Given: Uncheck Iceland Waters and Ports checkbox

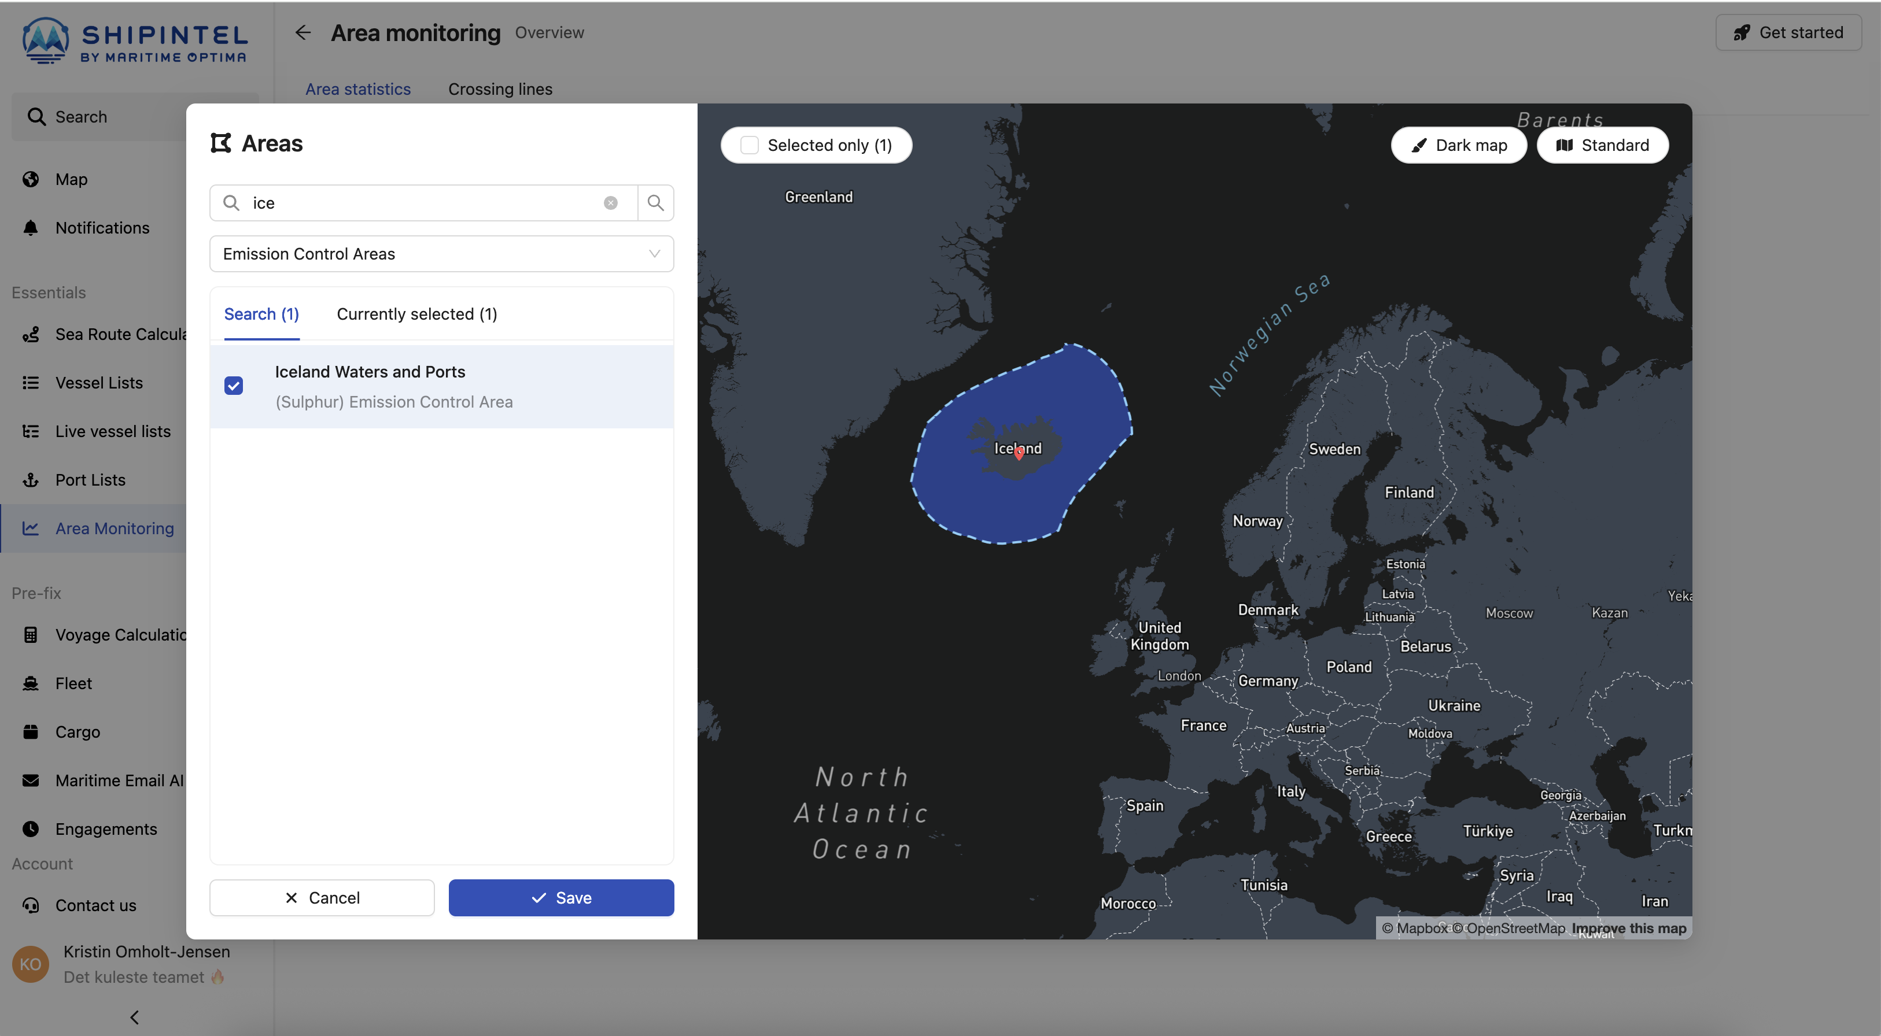Looking at the screenshot, I should (x=234, y=386).
